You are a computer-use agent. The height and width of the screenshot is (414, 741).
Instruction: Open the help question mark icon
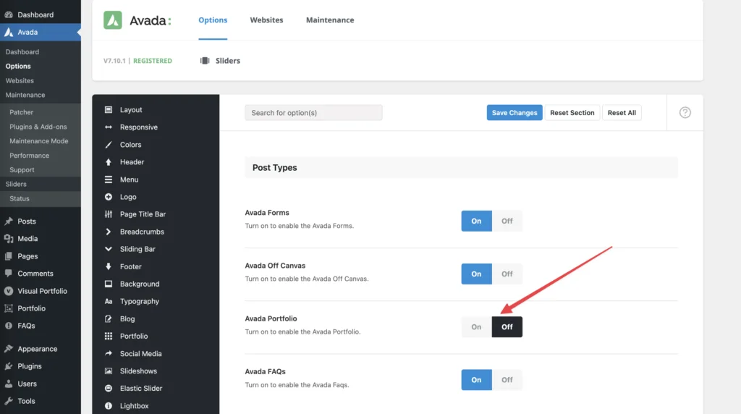[685, 112]
